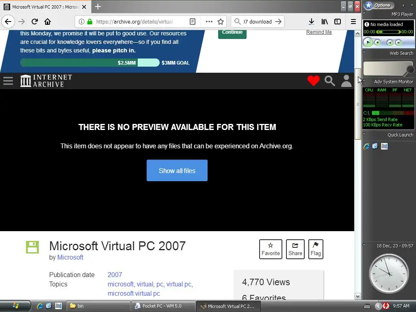The width and height of the screenshot is (416, 312).
Task: Collapse the Web Search panel
Action: click(x=364, y=52)
